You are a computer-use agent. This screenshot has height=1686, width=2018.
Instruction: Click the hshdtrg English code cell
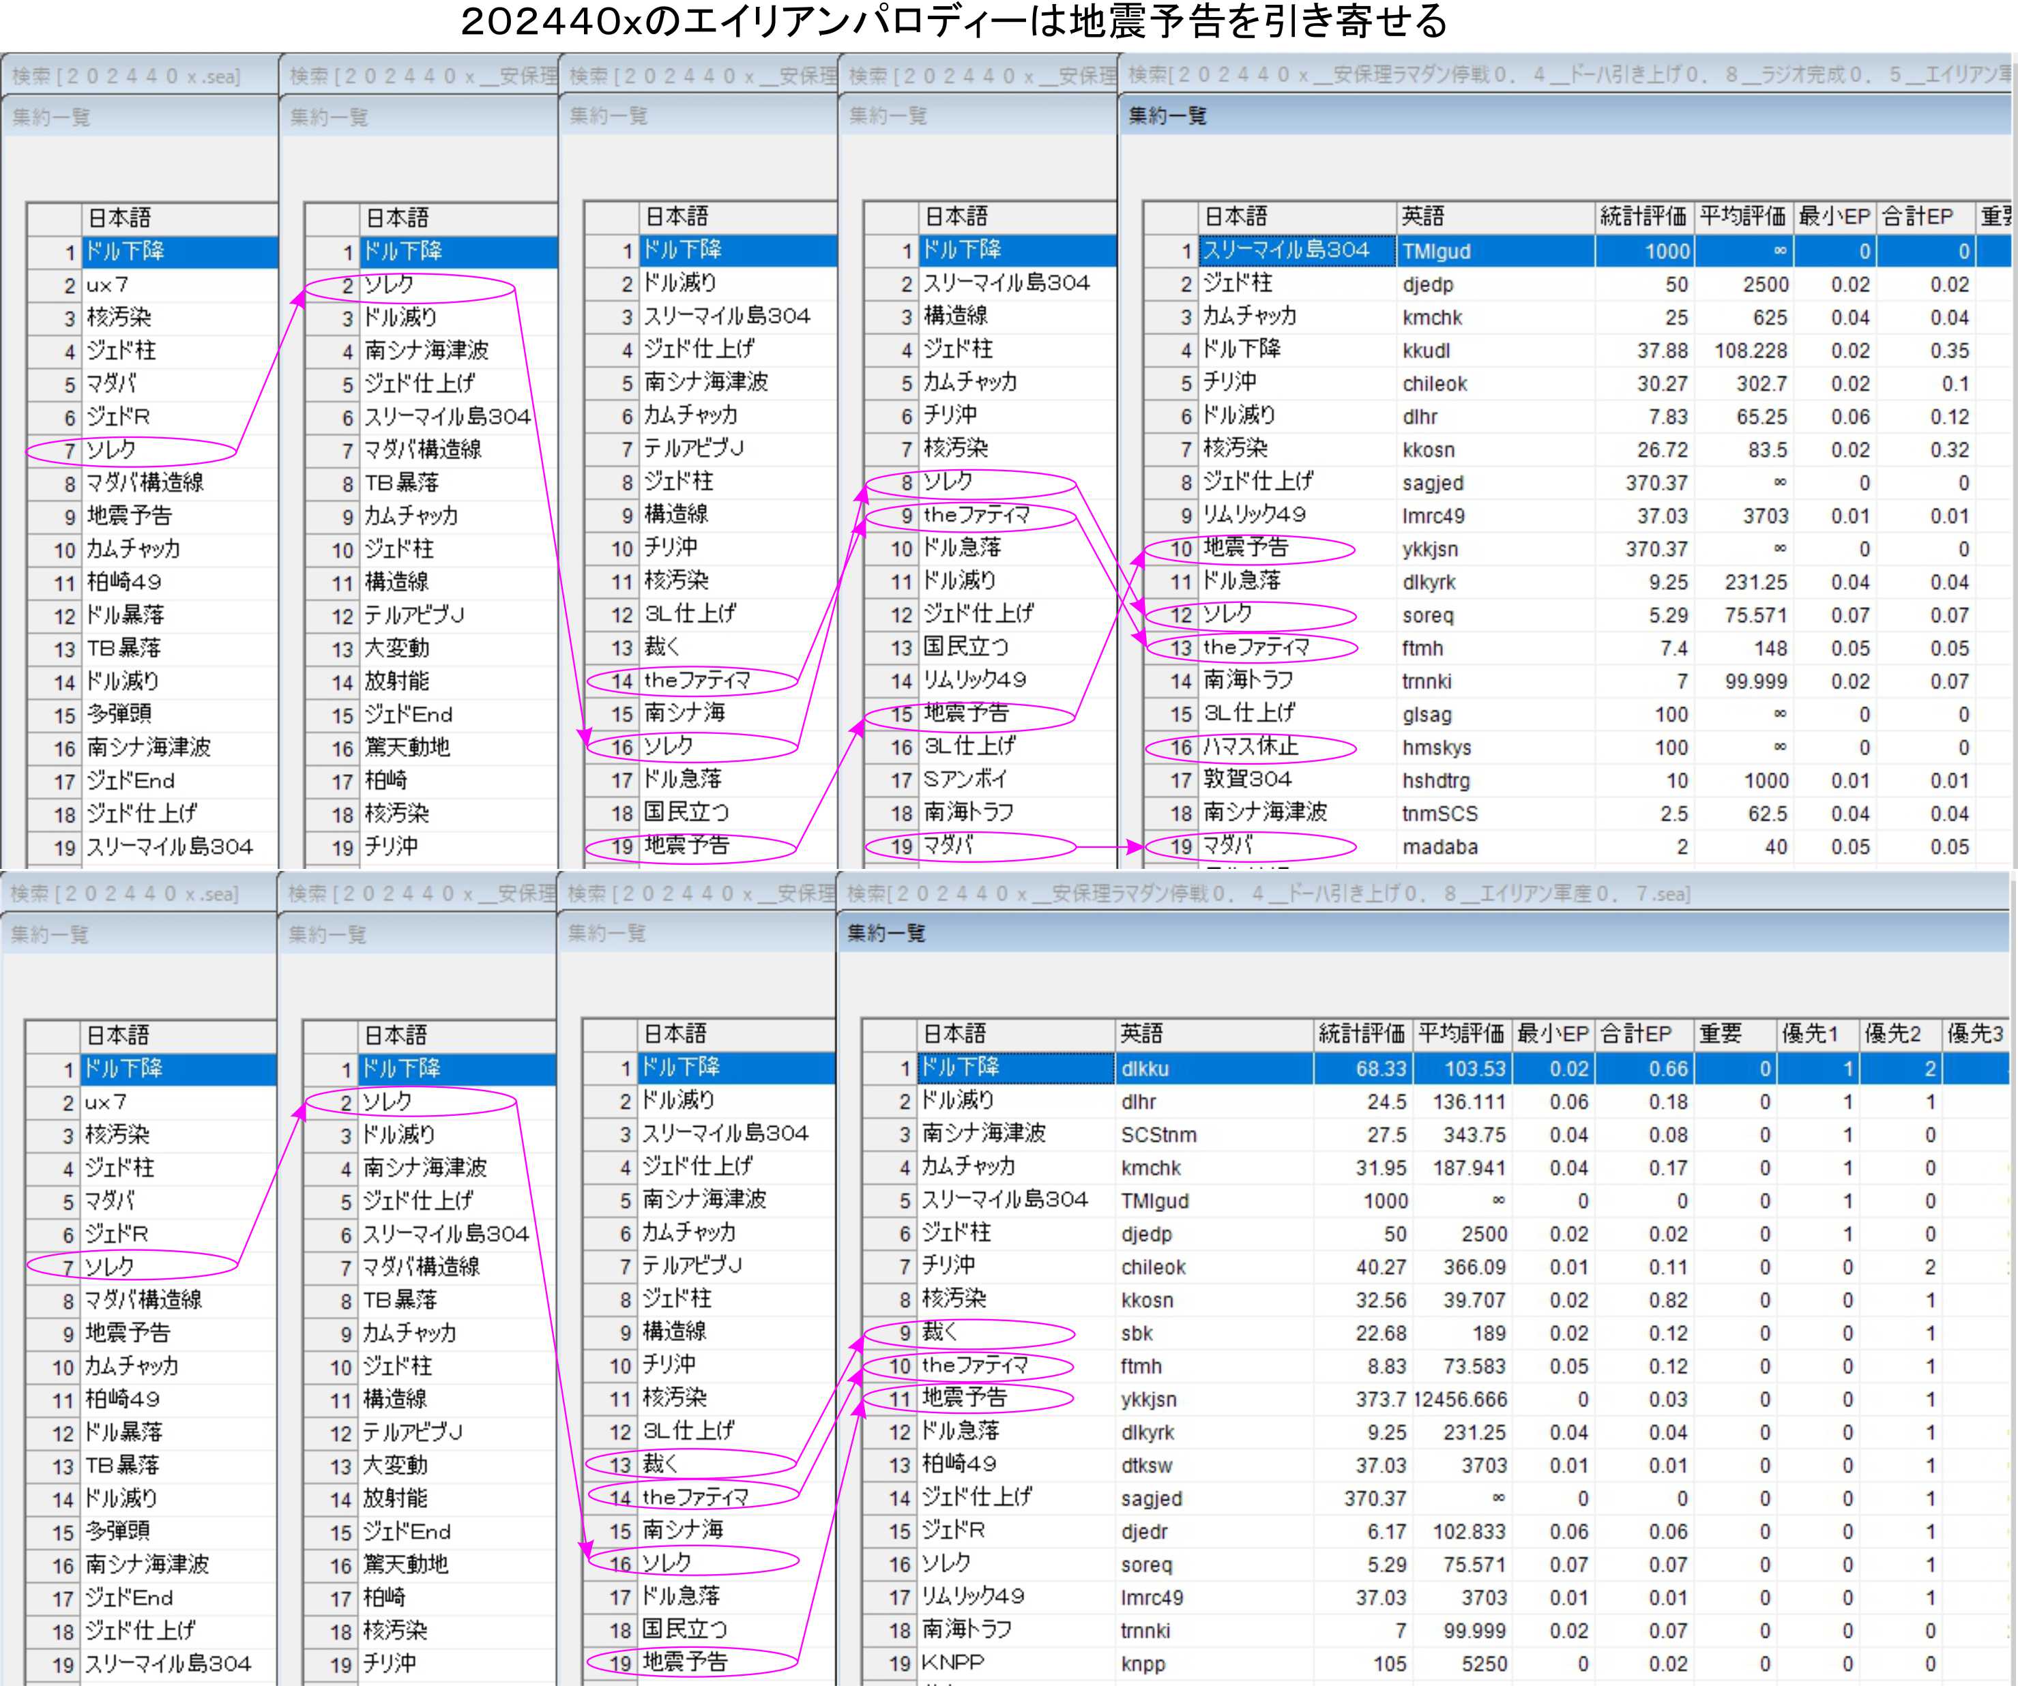click(1495, 781)
